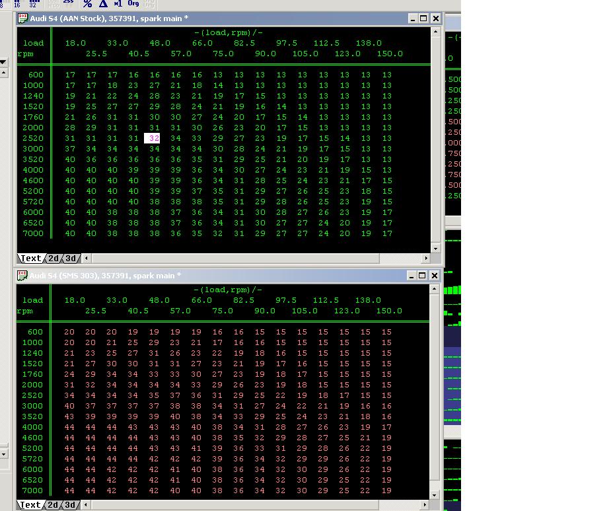Click the 600 rpm row label in AAN Stock
This screenshot has width=609, height=511.
tap(36, 75)
